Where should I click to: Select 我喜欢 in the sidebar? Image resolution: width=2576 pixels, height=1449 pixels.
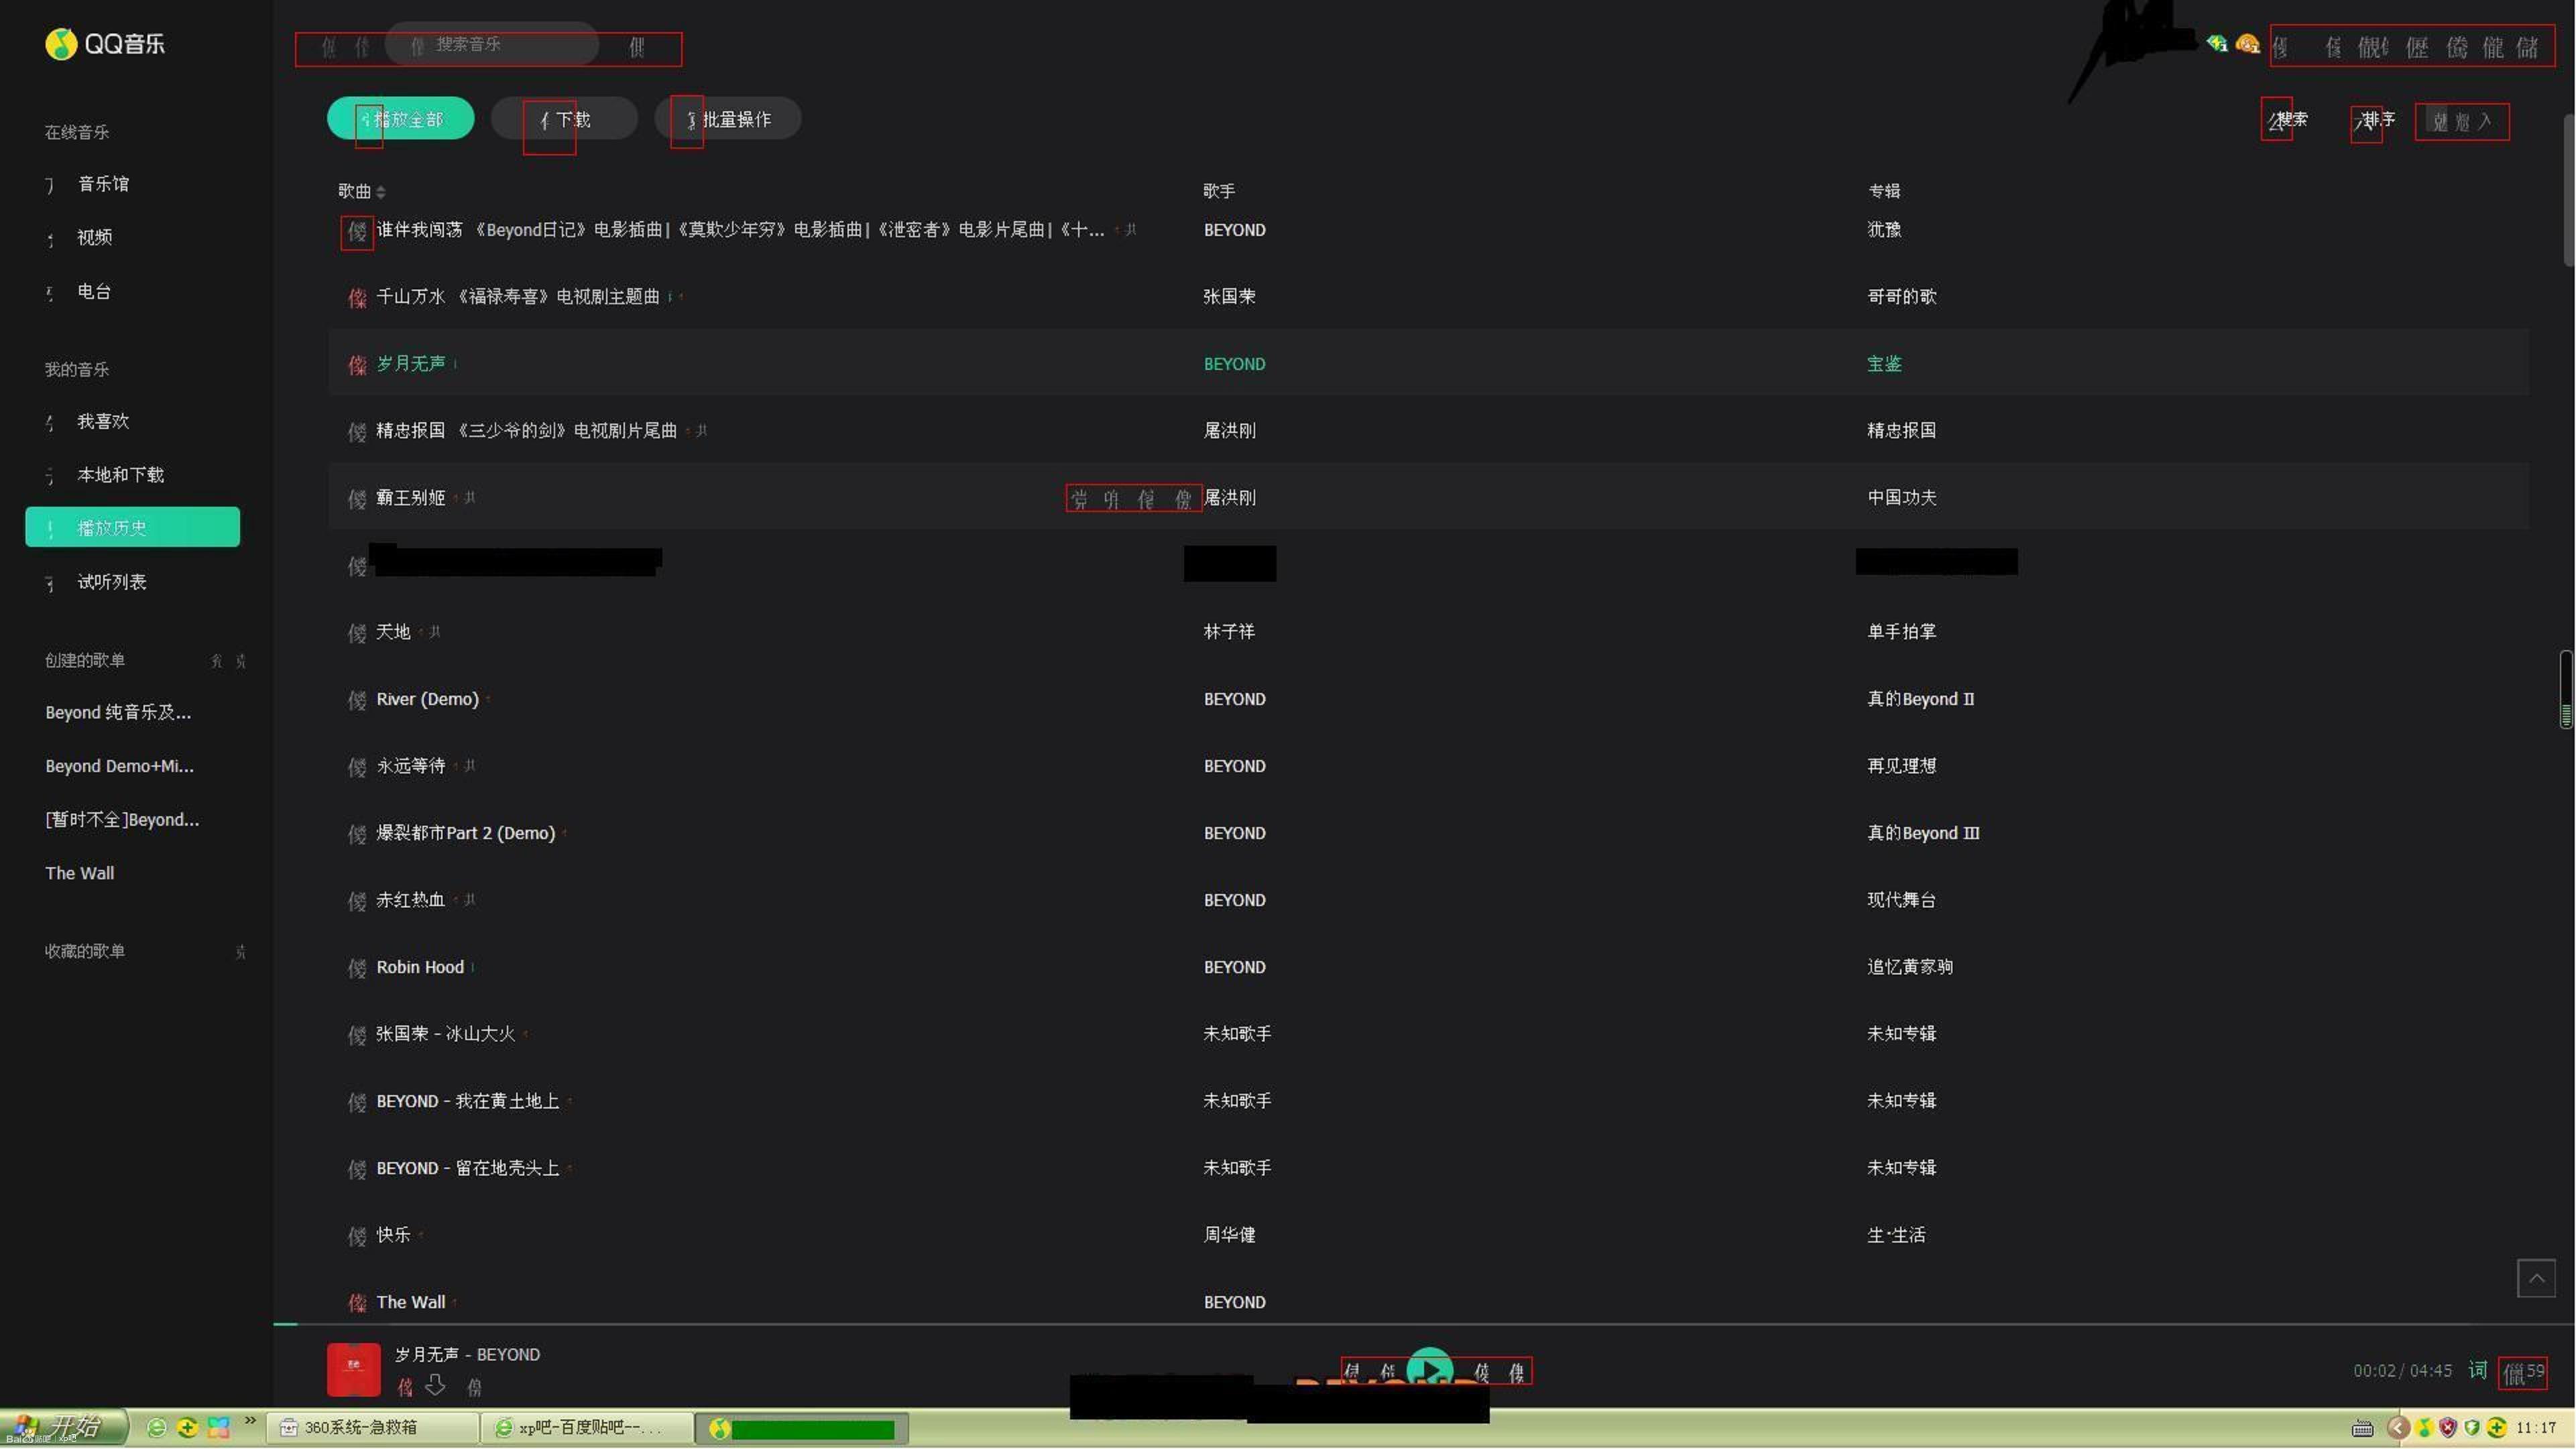[x=103, y=422]
